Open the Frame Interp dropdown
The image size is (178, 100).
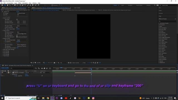tap(22, 45)
